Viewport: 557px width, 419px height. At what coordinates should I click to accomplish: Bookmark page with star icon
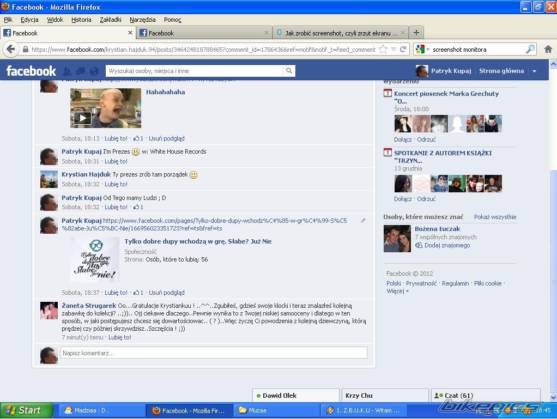click(383, 50)
